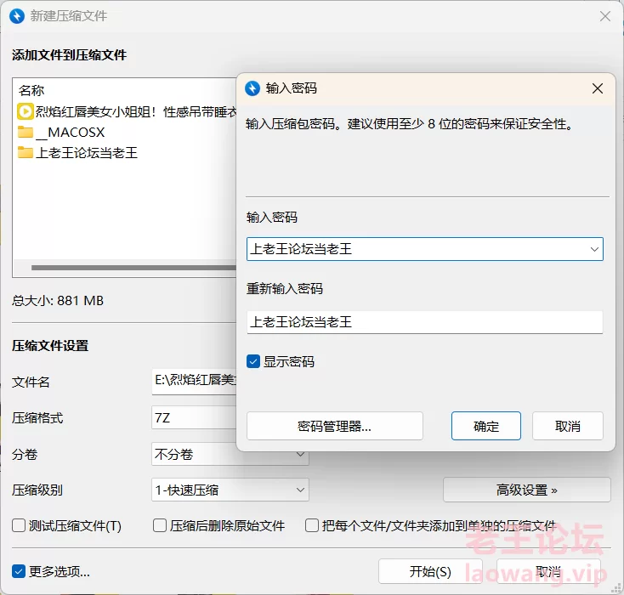Uncheck the 更多选项... checkbox
Screen dimensions: 624x595
pos(19,571)
